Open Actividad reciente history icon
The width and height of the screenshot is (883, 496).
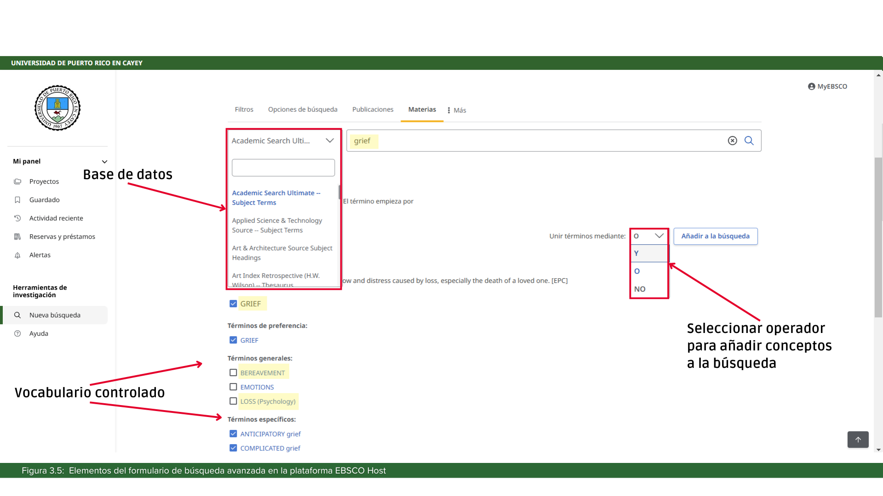pyautogui.click(x=17, y=218)
